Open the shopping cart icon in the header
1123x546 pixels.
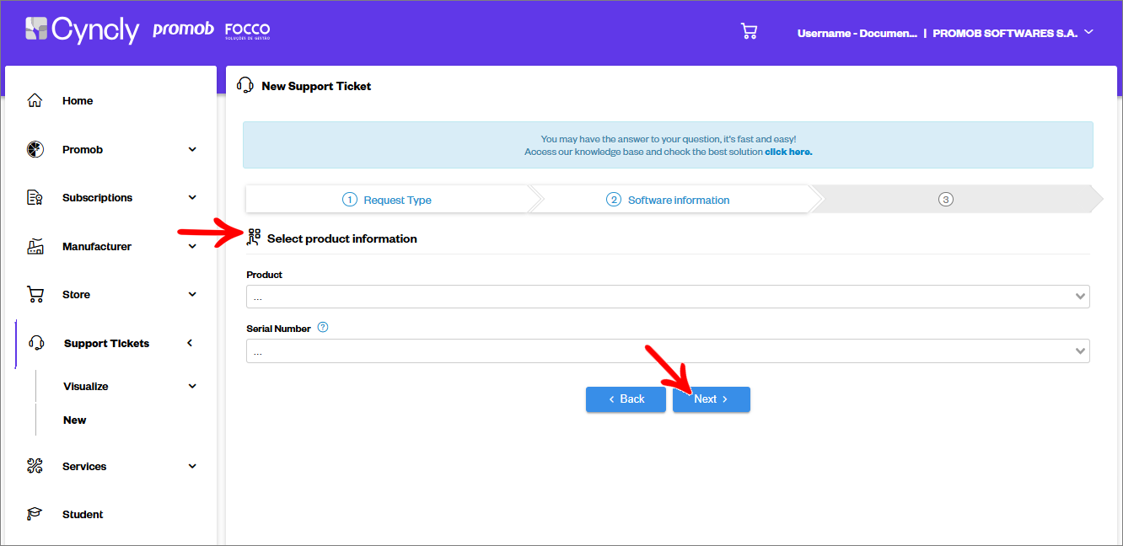749,32
